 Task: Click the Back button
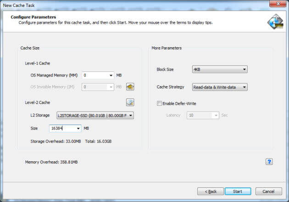click(x=211, y=191)
